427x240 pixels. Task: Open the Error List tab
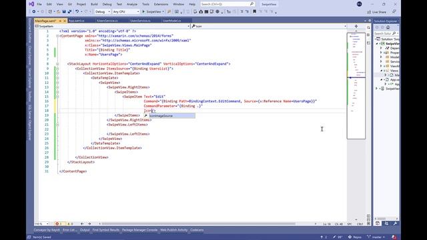[69, 230]
